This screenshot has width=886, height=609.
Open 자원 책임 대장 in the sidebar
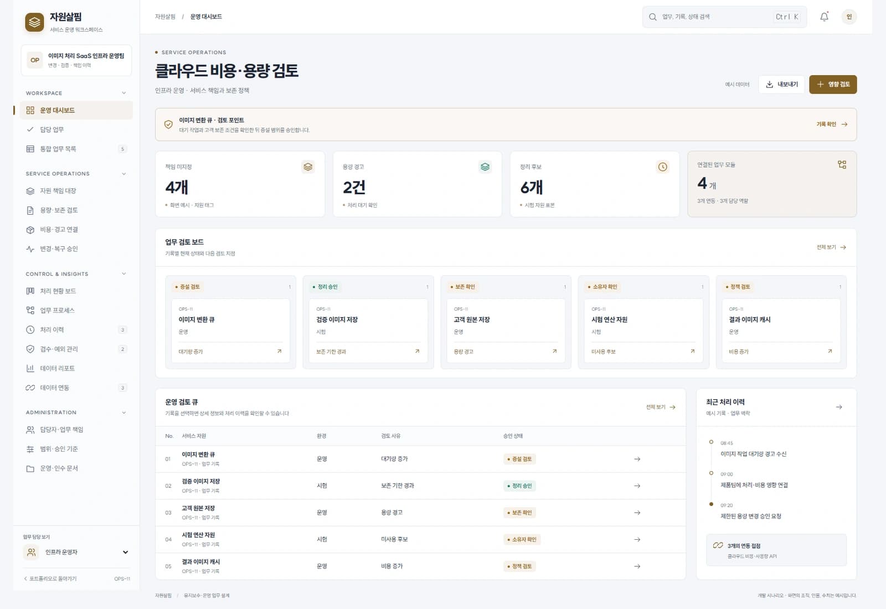click(x=76, y=191)
